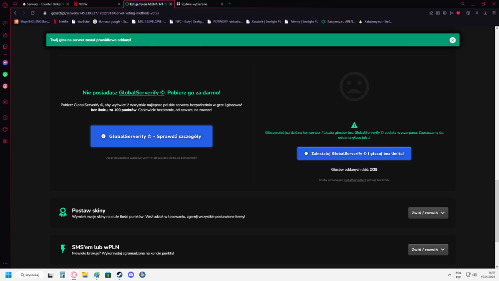Switch to the Netflix tab
The height and width of the screenshot is (281, 499).
95,4
